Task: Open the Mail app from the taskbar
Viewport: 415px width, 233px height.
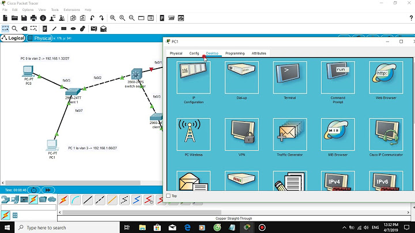Action: 172,227
